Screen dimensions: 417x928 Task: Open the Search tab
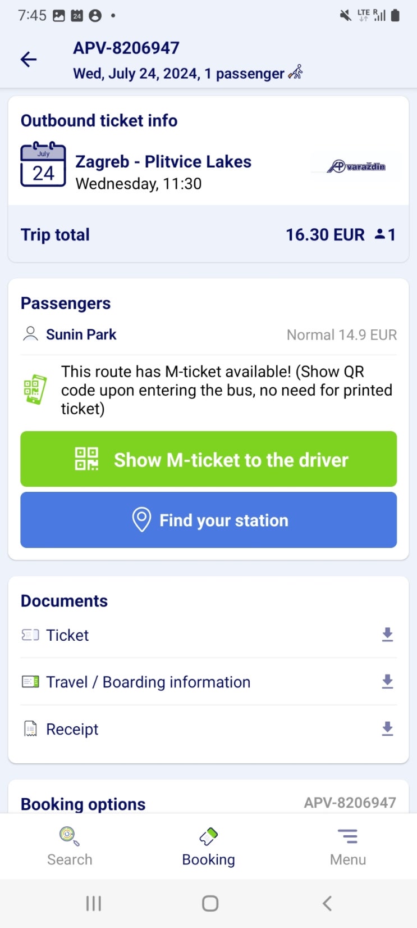coord(70,846)
